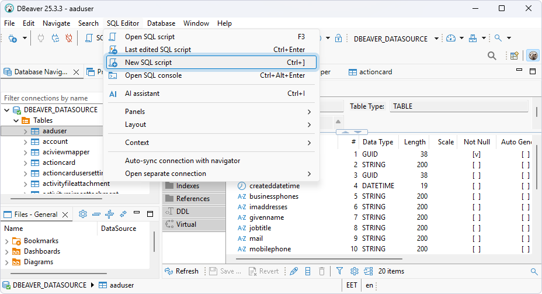Expand the aaduser table node

(x=25, y=131)
